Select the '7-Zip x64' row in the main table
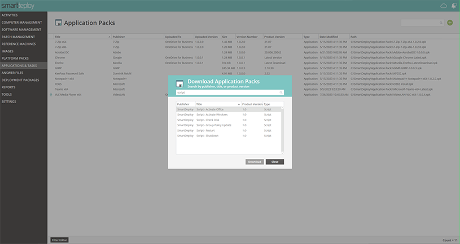The width and height of the screenshot is (460, 244). tap(254, 42)
